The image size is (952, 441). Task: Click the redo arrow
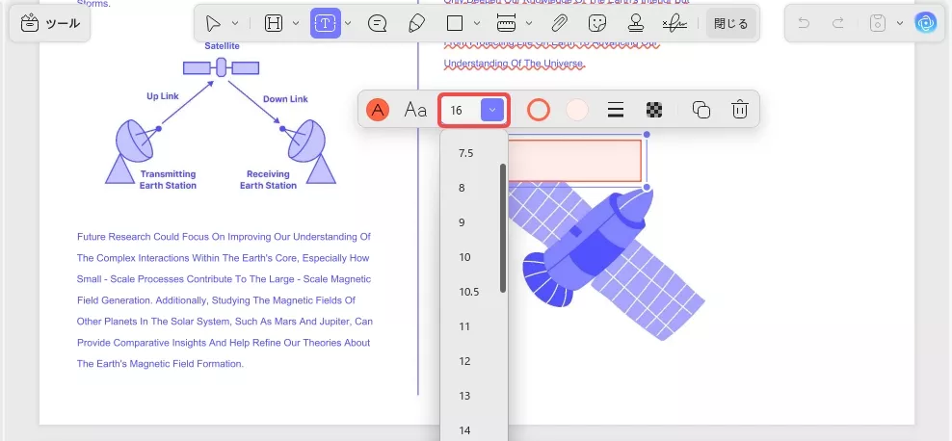[x=838, y=24]
